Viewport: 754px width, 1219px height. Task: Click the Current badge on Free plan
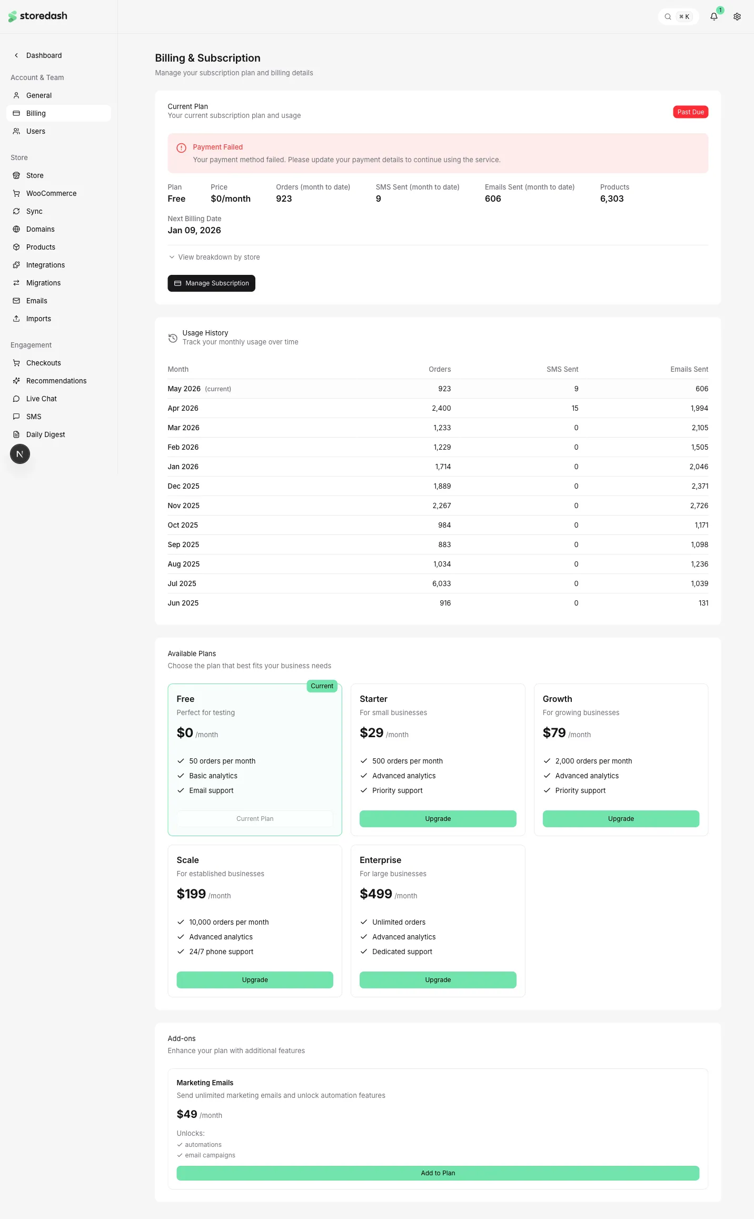pyautogui.click(x=322, y=686)
